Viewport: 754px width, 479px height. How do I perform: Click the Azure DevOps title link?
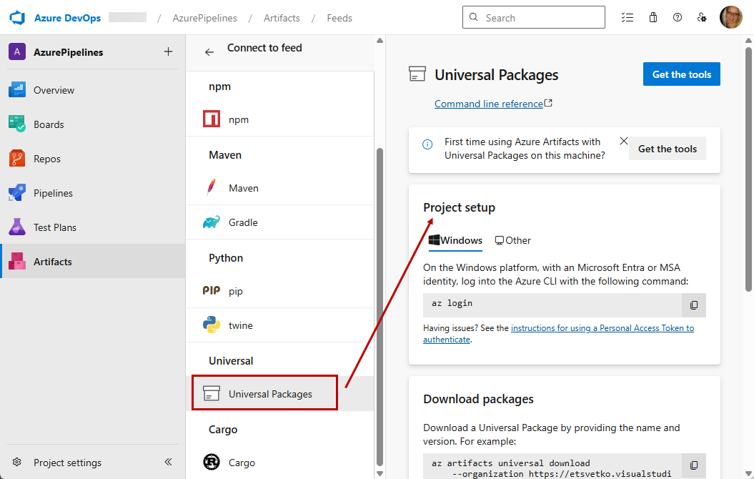pyautogui.click(x=67, y=18)
